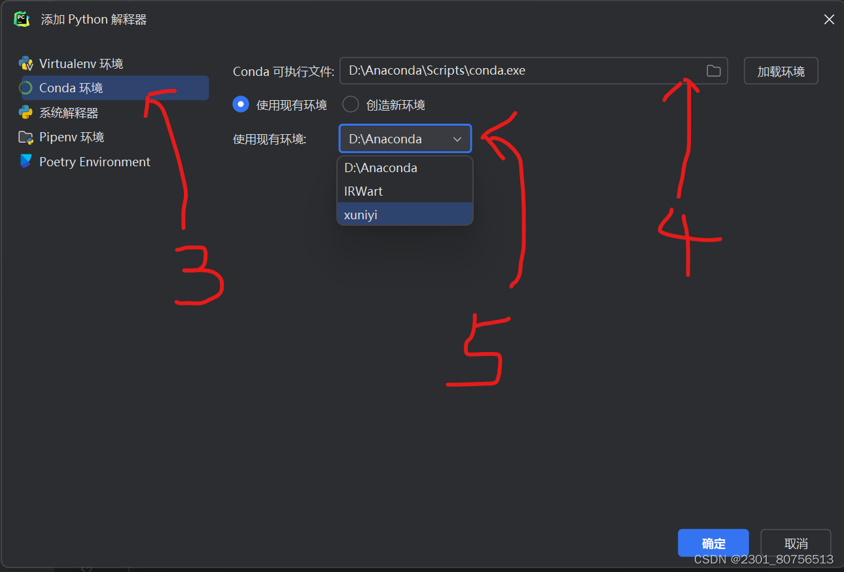Collapse the existing environment dropdown arrow
Viewport: 844px width, 572px height.
point(457,139)
